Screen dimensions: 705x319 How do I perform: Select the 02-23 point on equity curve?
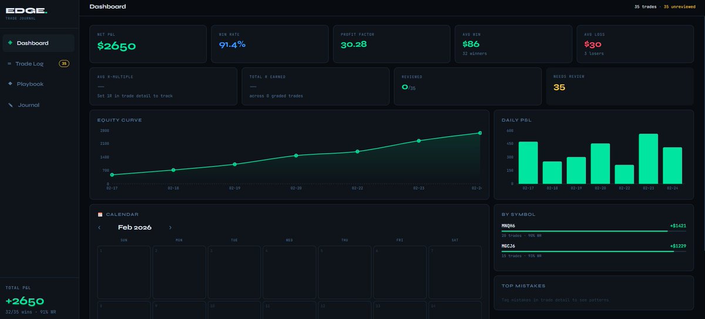419,141
